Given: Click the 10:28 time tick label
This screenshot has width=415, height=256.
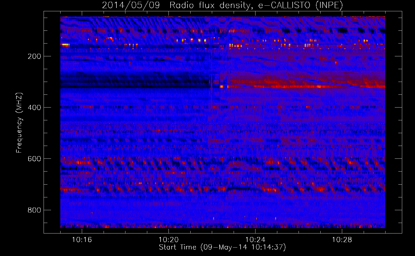Looking at the screenshot, I should pos(342,240).
